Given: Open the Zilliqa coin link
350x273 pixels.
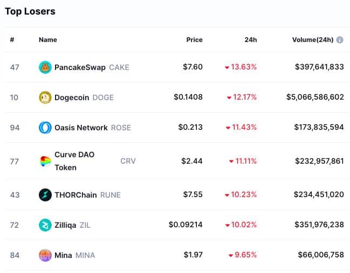Looking at the screenshot, I should point(65,225).
